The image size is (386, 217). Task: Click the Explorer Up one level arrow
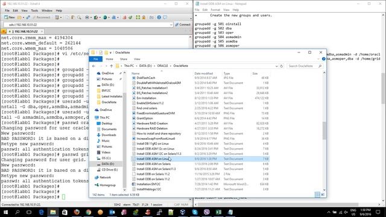pos(111,66)
